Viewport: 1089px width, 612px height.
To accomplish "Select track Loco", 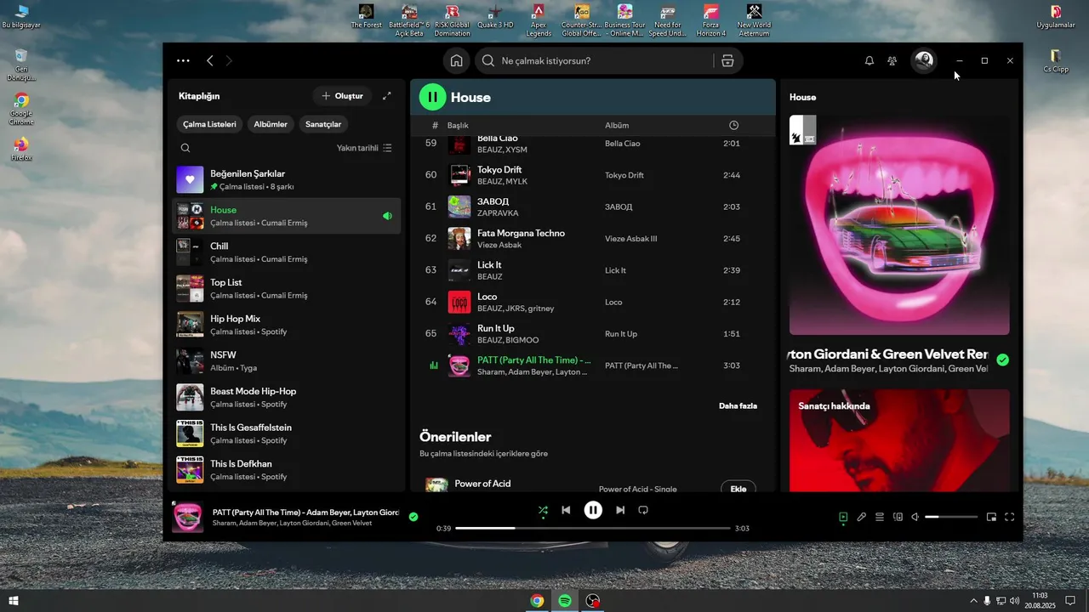I will pos(593,302).
